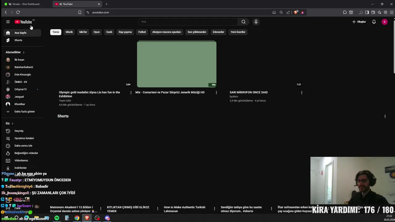
Task: Open the notifications bell
Action: [x=374, y=22]
